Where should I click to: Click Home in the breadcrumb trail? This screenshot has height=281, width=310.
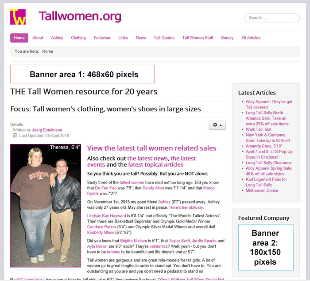[x=48, y=51]
